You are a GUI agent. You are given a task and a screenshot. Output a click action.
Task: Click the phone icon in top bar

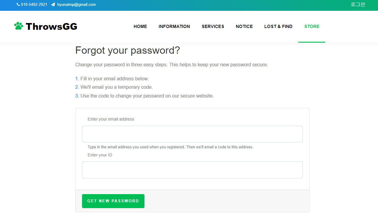click(x=18, y=5)
